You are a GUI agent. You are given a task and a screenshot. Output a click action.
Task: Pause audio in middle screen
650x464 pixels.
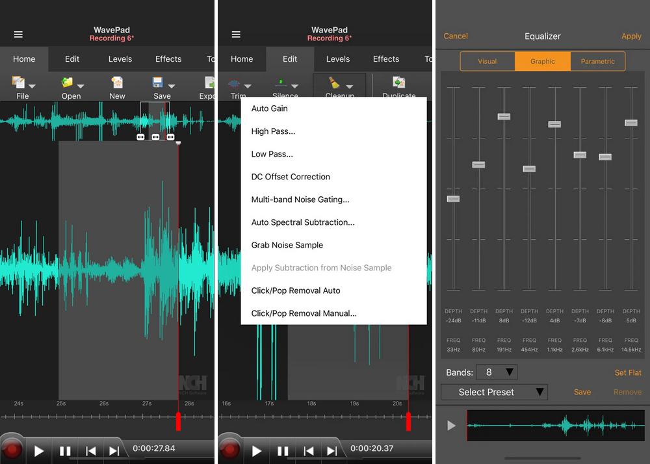pos(283,451)
